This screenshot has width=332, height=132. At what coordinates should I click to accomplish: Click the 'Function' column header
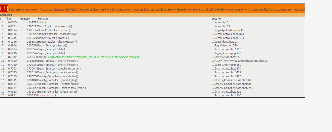pos(43,19)
